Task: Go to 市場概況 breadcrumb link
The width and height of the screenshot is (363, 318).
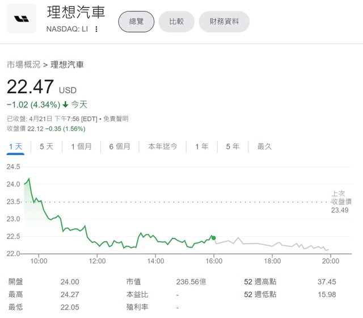Action: pyautogui.click(x=23, y=65)
